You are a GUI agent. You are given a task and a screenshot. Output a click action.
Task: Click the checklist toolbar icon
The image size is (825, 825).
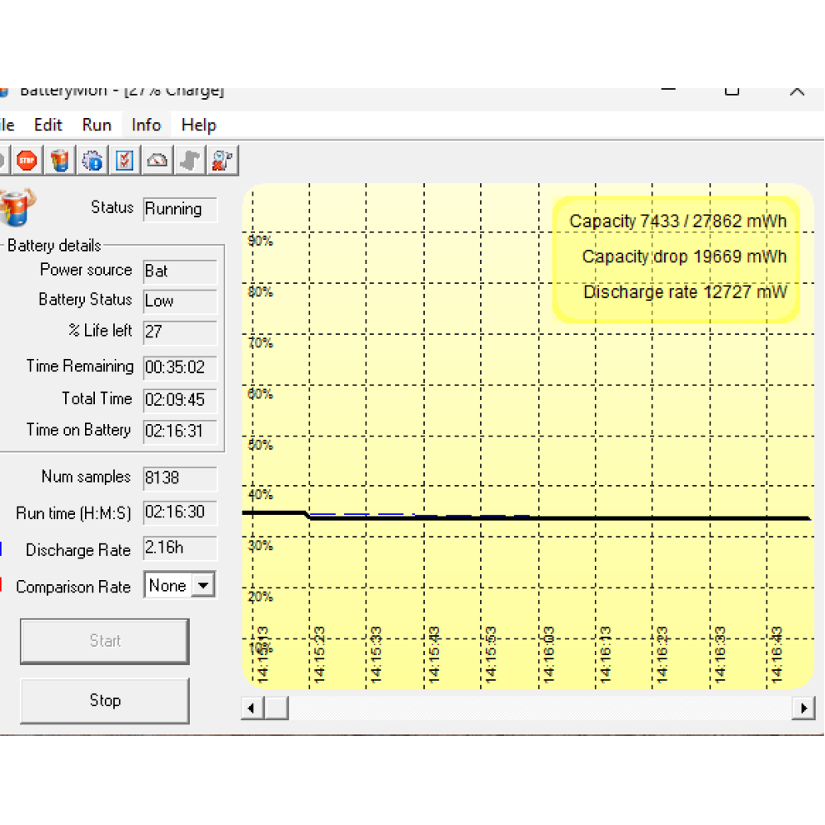(x=125, y=160)
